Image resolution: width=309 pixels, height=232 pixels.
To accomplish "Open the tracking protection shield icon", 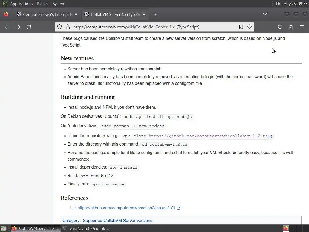I will [x=59, y=27].
